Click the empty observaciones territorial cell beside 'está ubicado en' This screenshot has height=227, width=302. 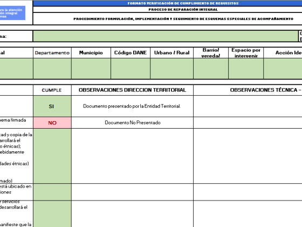pos(132,192)
